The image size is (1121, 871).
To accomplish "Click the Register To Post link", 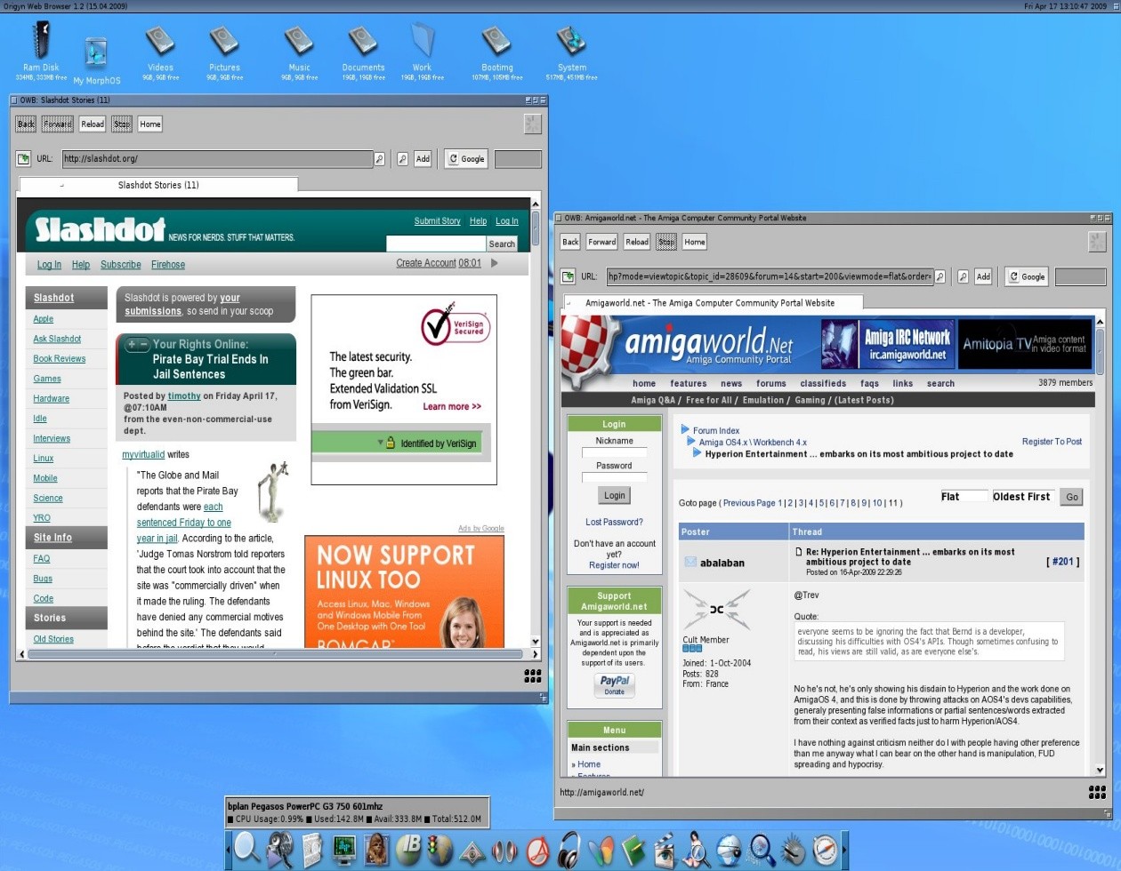I will point(1052,442).
